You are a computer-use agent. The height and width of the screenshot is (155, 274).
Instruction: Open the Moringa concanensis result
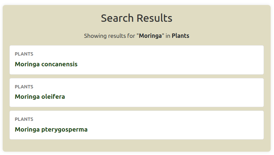click(x=46, y=64)
